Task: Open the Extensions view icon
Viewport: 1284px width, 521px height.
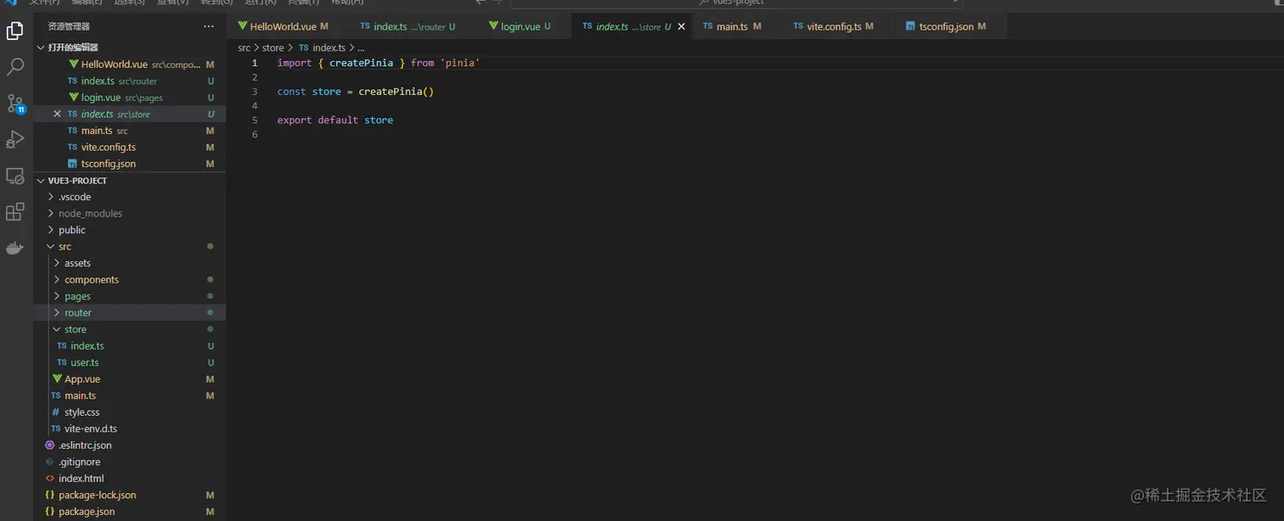Action: pyautogui.click(x=14, y=212)
